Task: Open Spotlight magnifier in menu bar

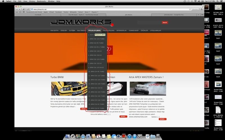Action: [x=217, y=1]
